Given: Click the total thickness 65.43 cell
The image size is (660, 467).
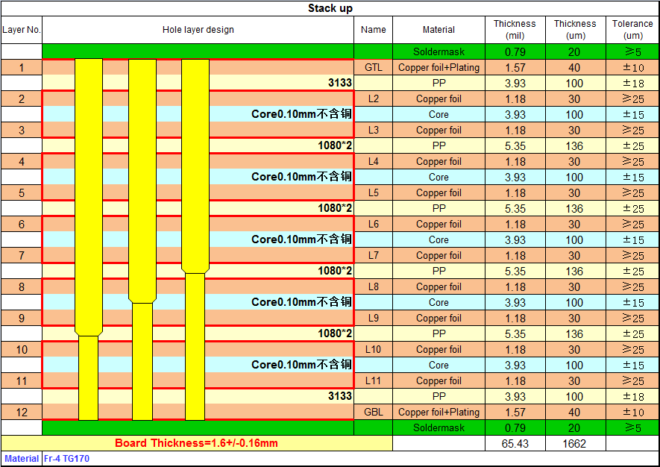Looking at the screenshot, I should pos(515,443).
